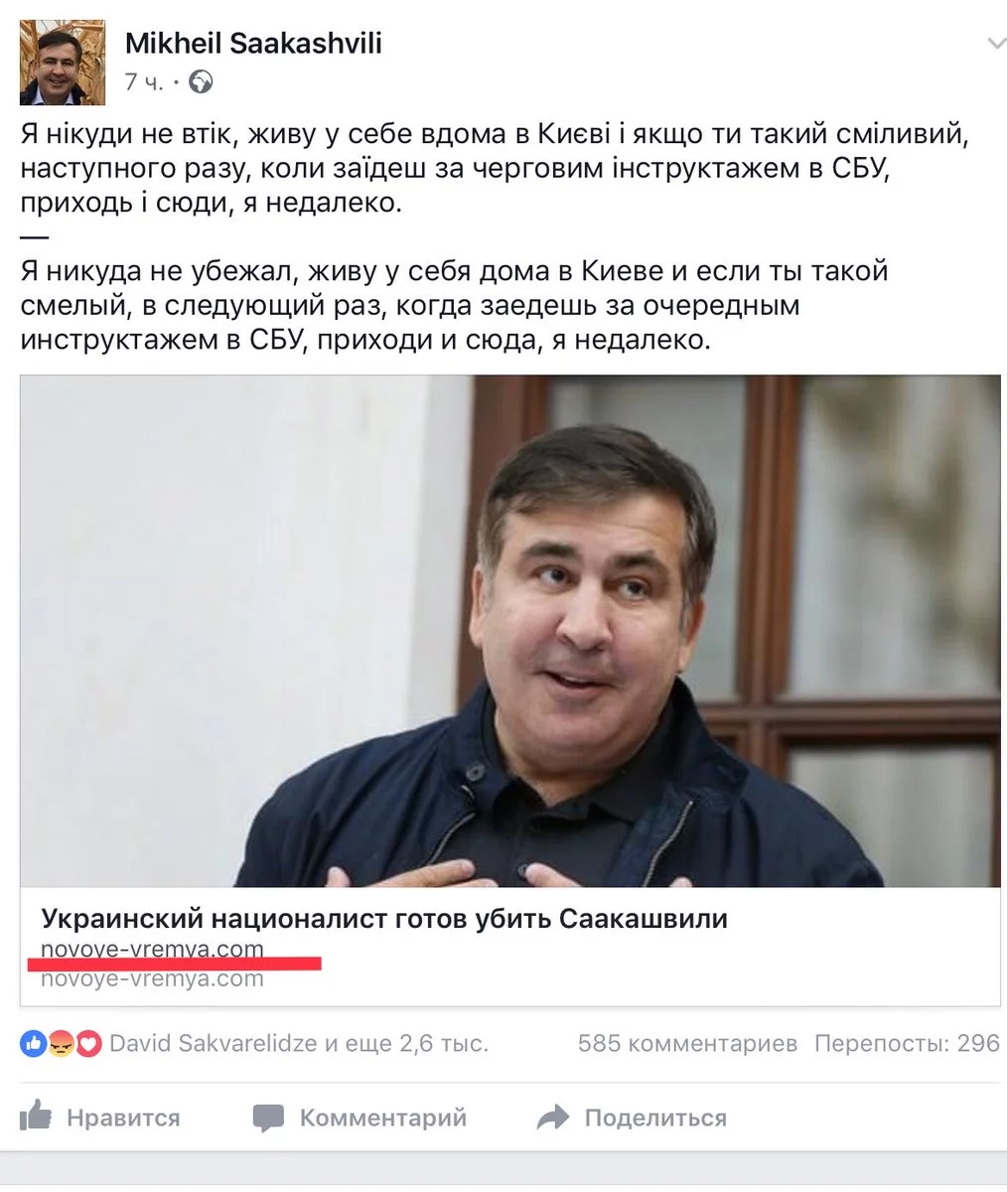This screenshot has height=1192, width=1007.
Task: Click the blue like reaction icon
Action: point(33,1044)
